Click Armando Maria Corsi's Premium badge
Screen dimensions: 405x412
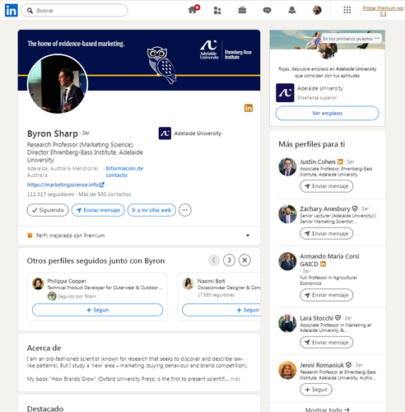(x=324, y=264)
